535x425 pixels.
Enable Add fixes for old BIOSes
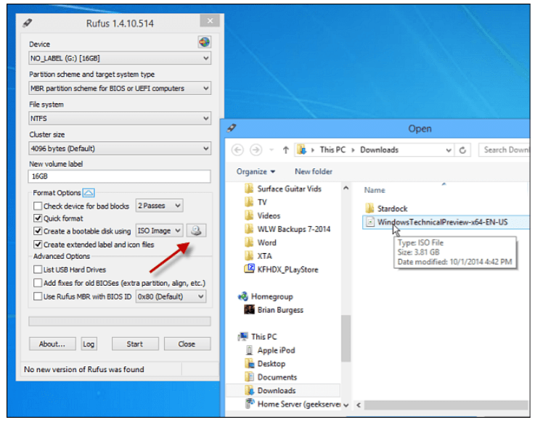click(38, 283)
